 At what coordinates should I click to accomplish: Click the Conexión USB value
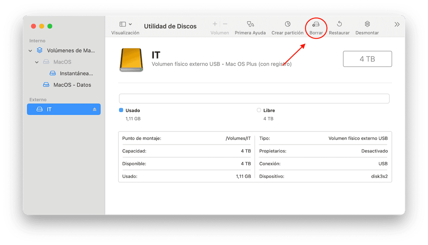coord(383,164)
